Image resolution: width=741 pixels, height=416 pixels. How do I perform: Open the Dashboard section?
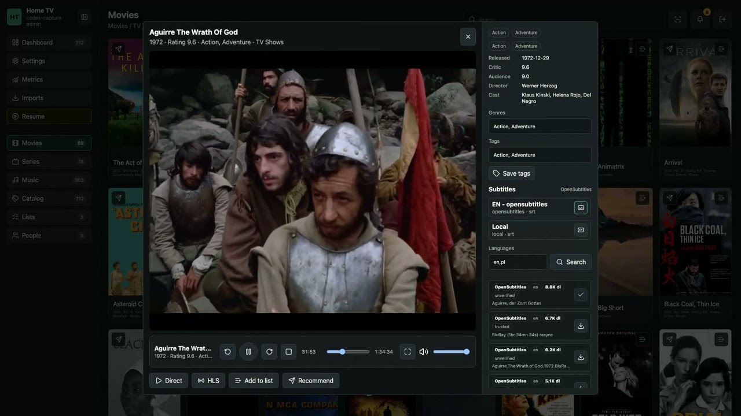(49, 42)
